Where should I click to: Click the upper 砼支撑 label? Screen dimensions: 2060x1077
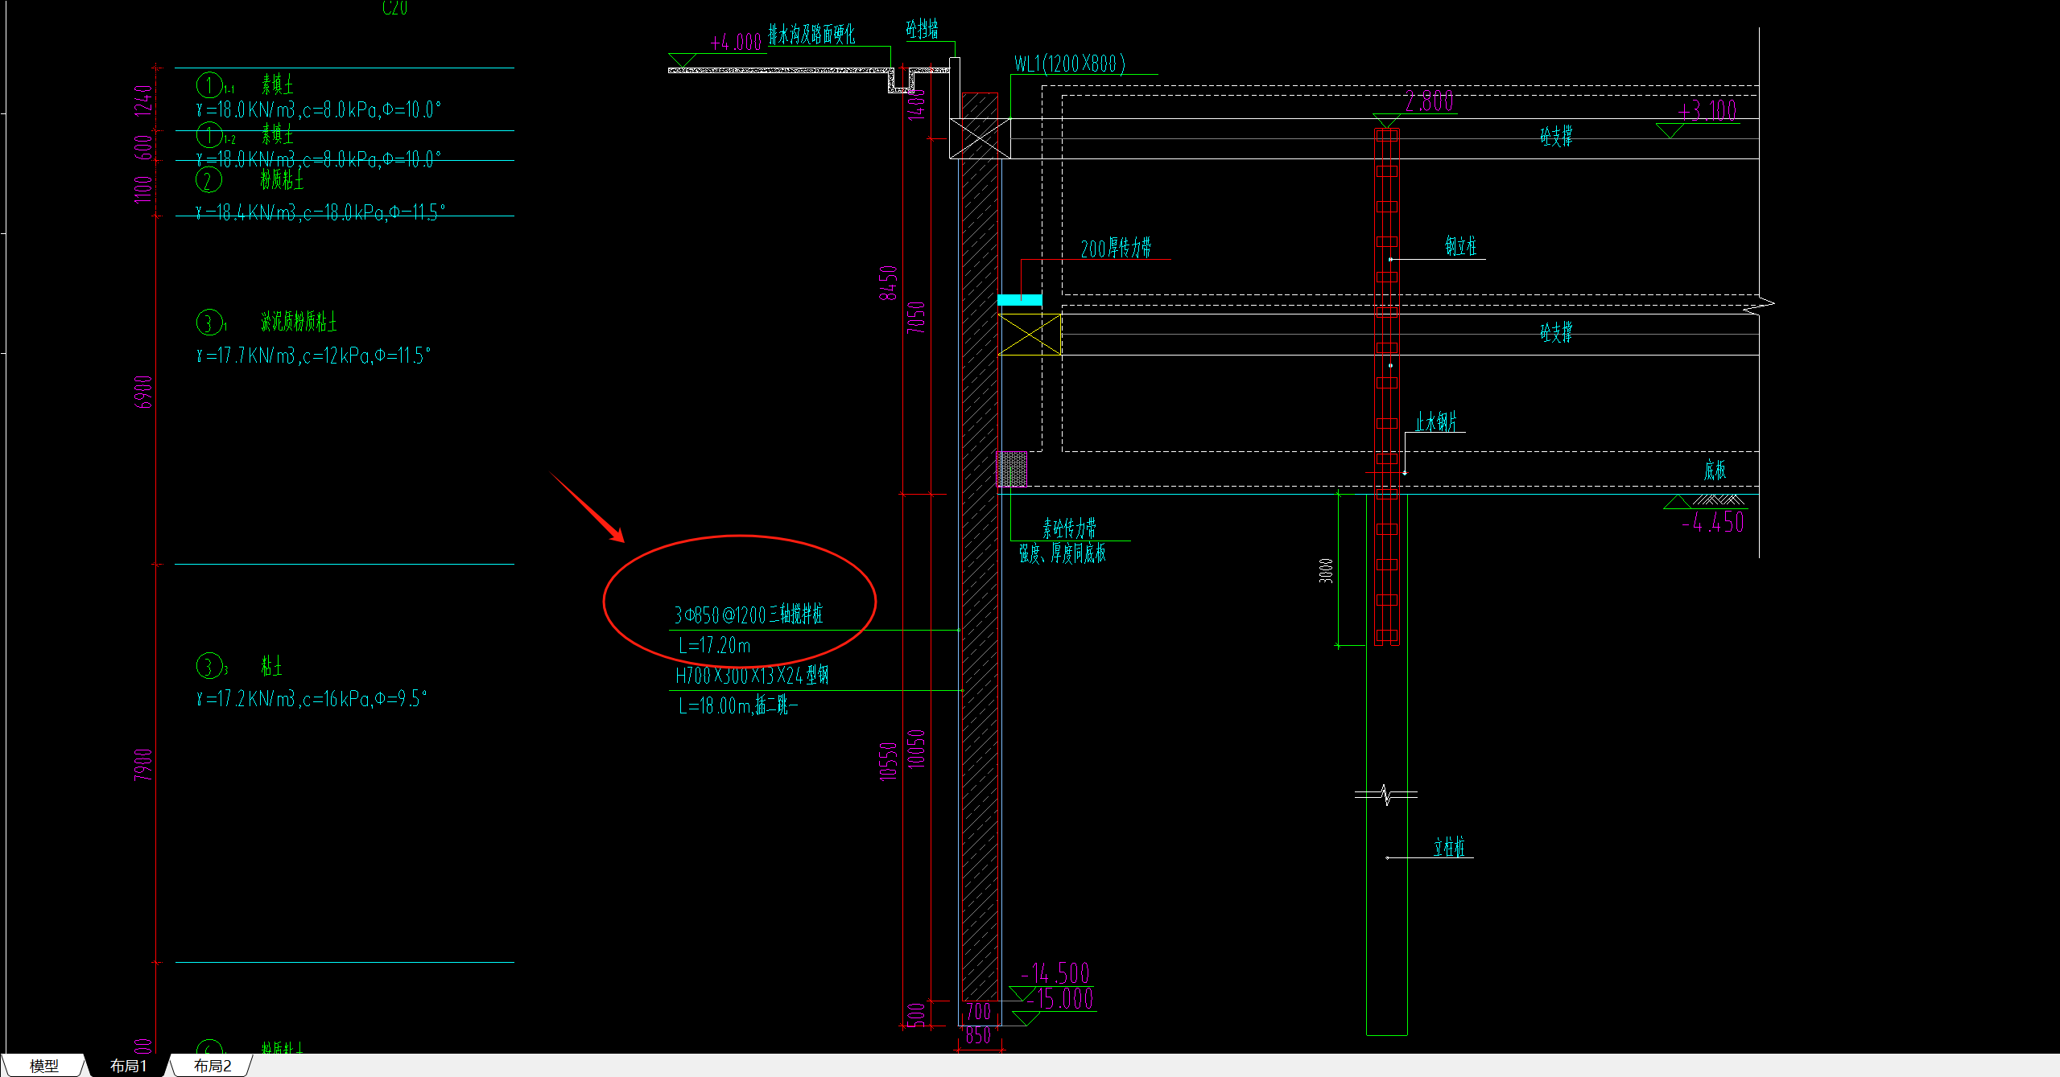[1556, 137]
